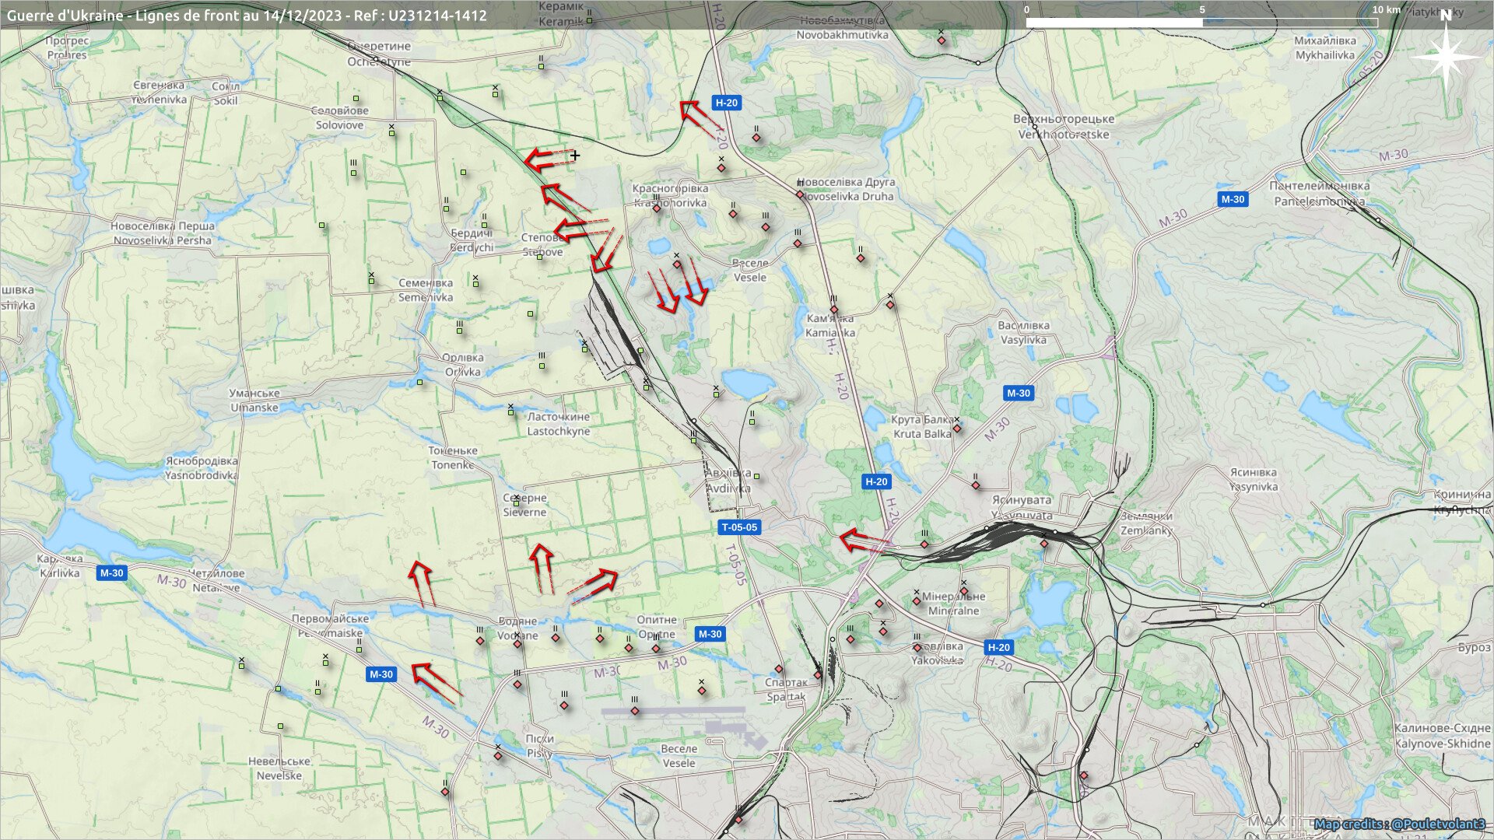Select the Yasnobrodivka label

[x=201, y=467]
